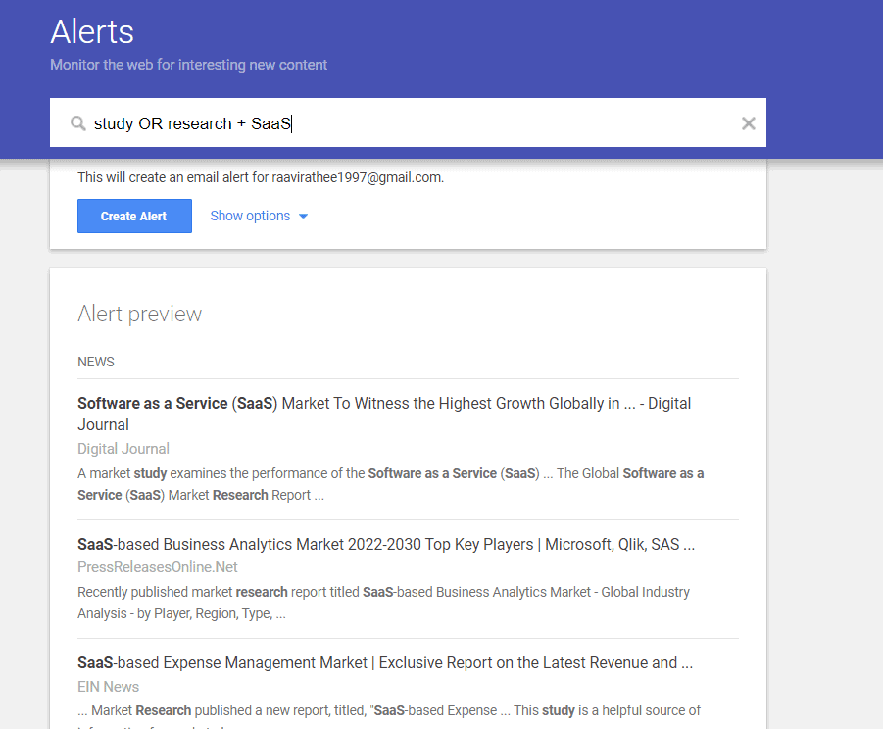Open the SaaS-based Expense Management Market headline
Screen dimensions: 883x729
tap(385, 663)
